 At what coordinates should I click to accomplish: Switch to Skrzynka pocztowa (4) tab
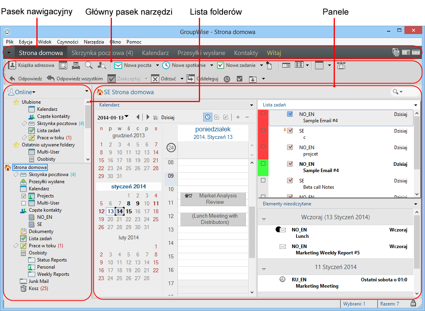click(102, 53)
